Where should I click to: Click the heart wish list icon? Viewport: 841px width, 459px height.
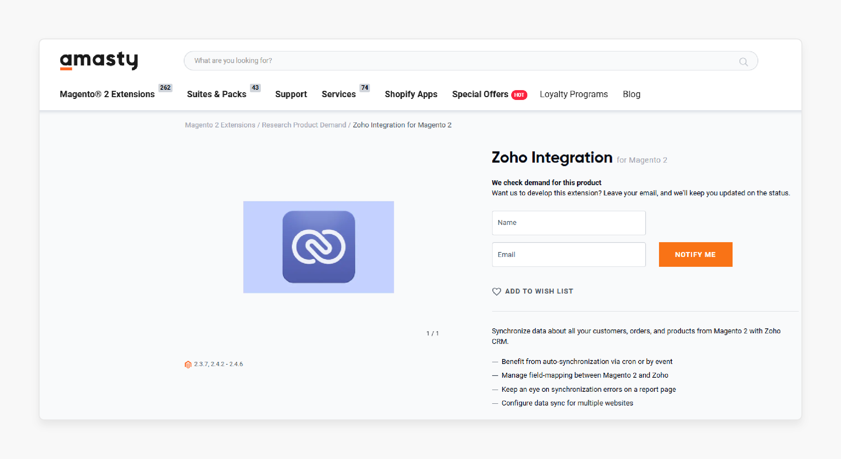tap(496, 291)
